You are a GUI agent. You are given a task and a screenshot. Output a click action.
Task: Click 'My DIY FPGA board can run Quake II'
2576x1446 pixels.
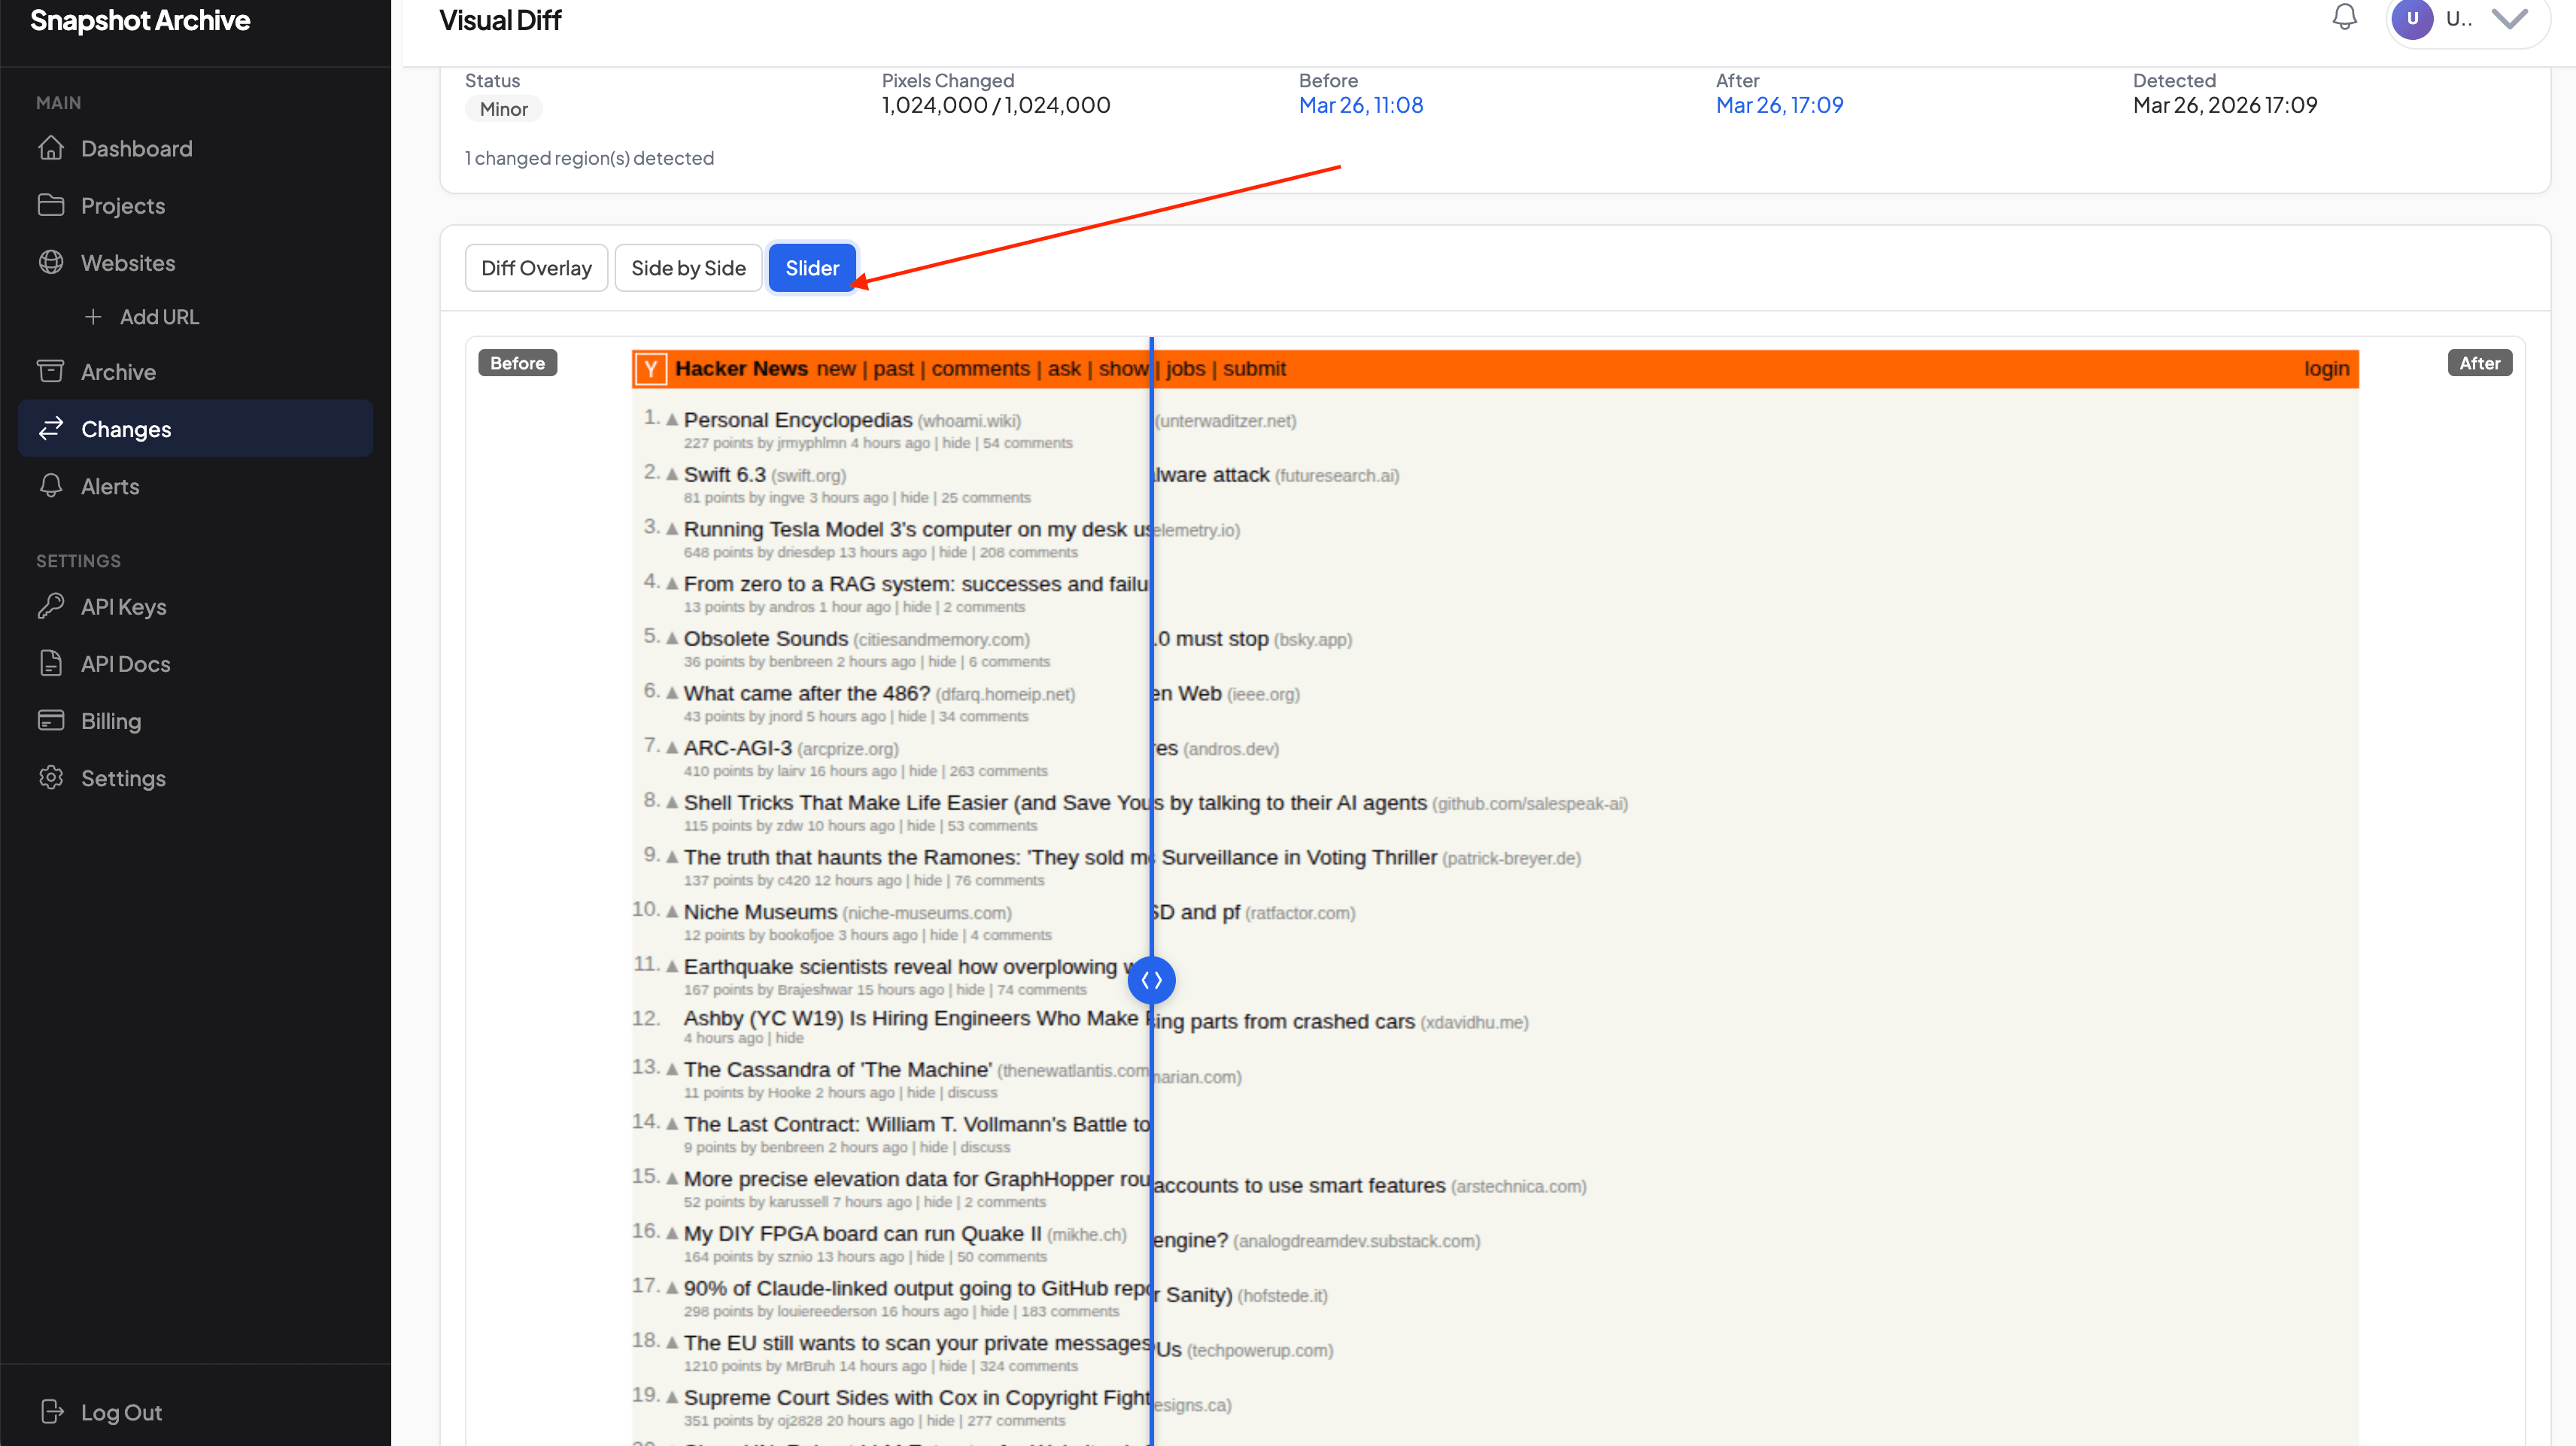click(863, 1234)
